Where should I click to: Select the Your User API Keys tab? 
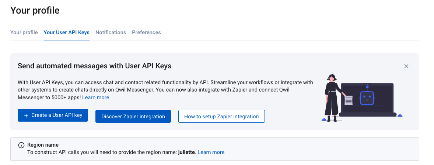66,32
